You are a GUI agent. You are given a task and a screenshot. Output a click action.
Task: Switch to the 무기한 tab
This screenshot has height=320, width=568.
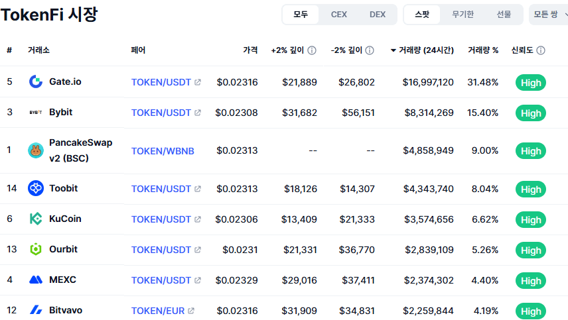(x=462, y=15)
